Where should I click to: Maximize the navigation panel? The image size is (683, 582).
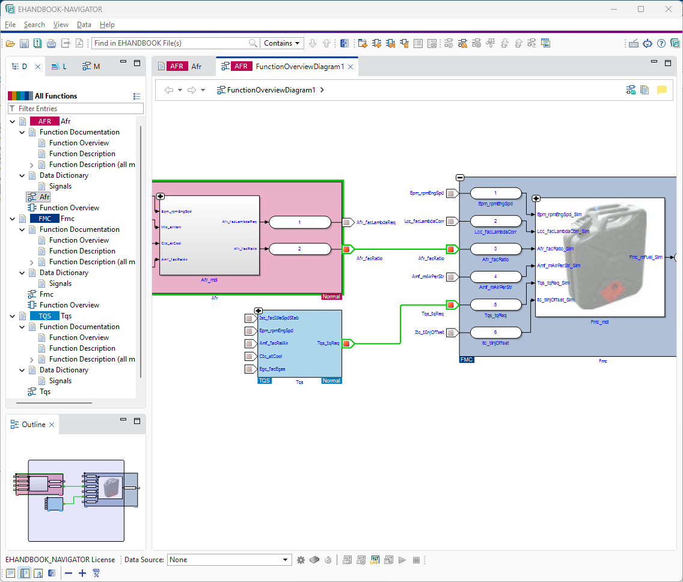[136, 63]
